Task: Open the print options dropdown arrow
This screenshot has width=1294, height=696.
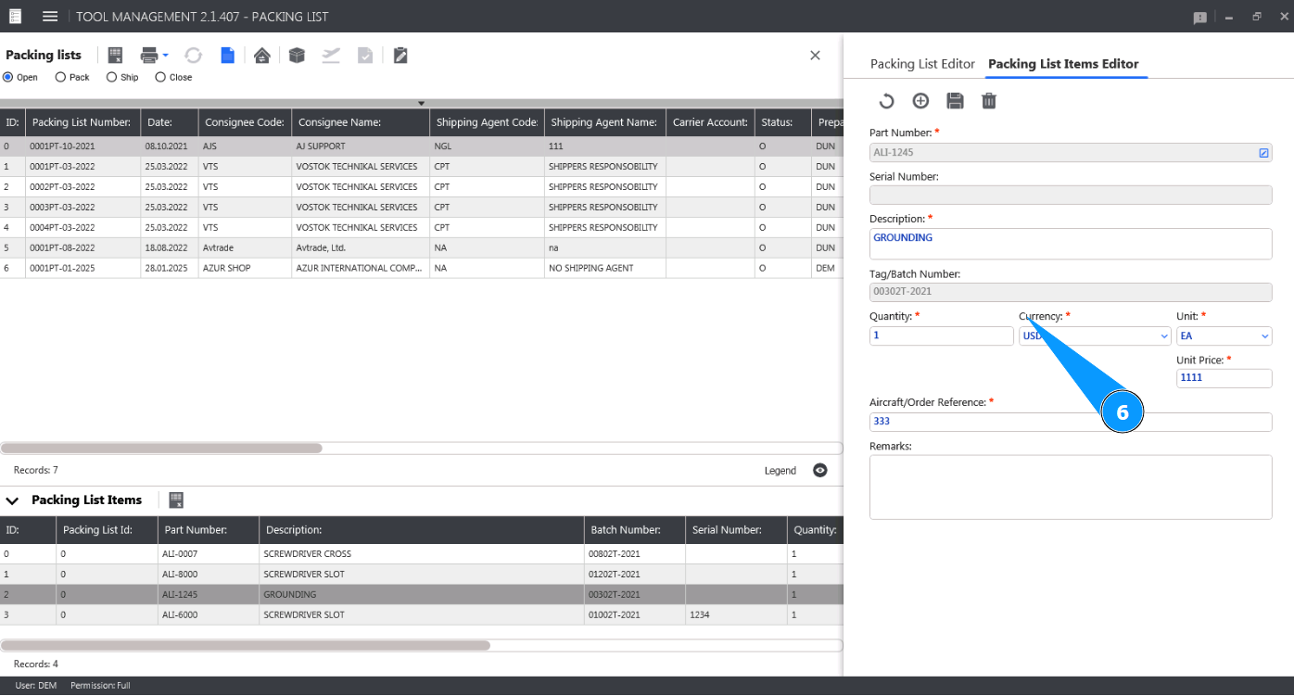Action: click(166, 56)
